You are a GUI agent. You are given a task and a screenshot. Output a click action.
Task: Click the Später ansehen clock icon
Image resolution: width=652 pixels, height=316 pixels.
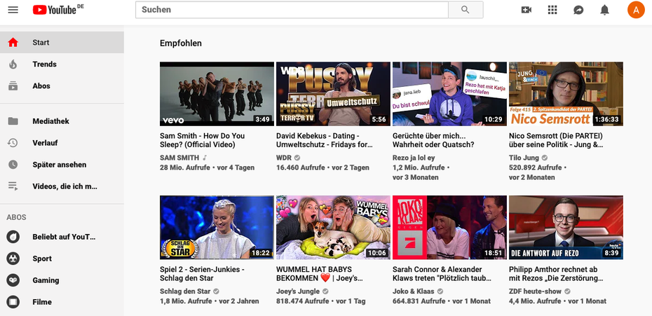click(13, 165)
